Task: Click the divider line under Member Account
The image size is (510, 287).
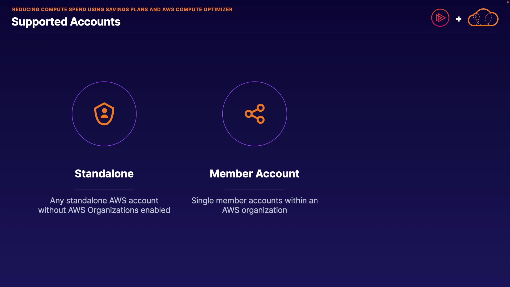Action: [254, 190]
